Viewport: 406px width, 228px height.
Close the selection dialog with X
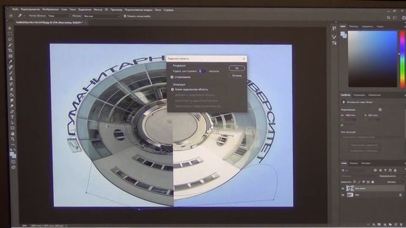tap(244, 59)
